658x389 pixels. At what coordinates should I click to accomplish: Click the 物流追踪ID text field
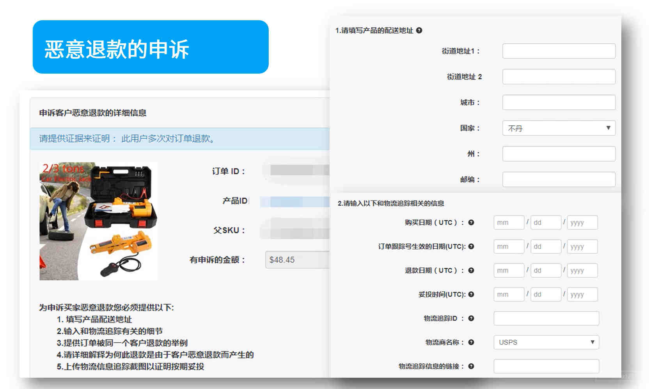(546, 318)
